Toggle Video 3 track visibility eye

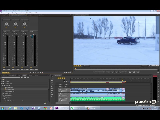(x=59, y=84)
